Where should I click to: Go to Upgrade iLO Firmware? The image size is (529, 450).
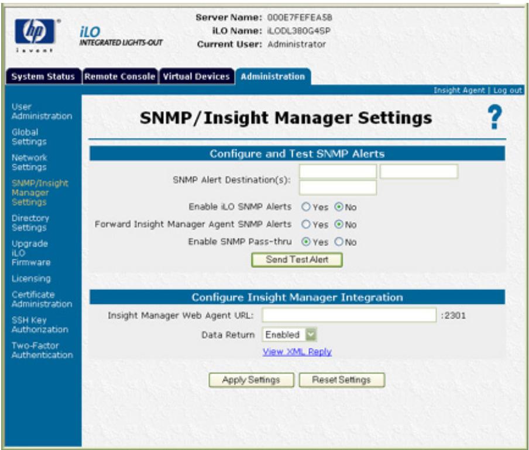tap(30, 253)
